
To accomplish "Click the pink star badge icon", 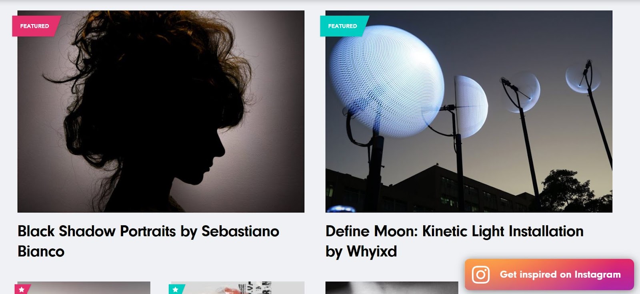I will click(22, 289).
